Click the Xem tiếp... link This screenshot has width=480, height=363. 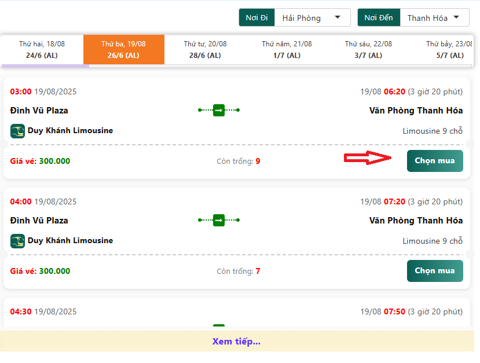[236, 341]
